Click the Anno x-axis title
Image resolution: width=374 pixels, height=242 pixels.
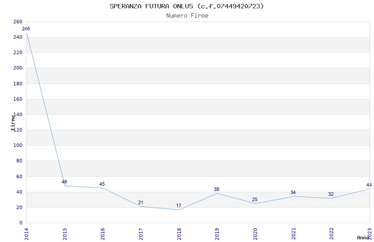363,238
